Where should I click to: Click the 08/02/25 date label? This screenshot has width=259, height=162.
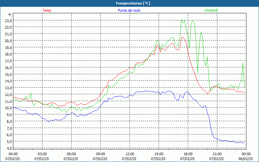246,159
